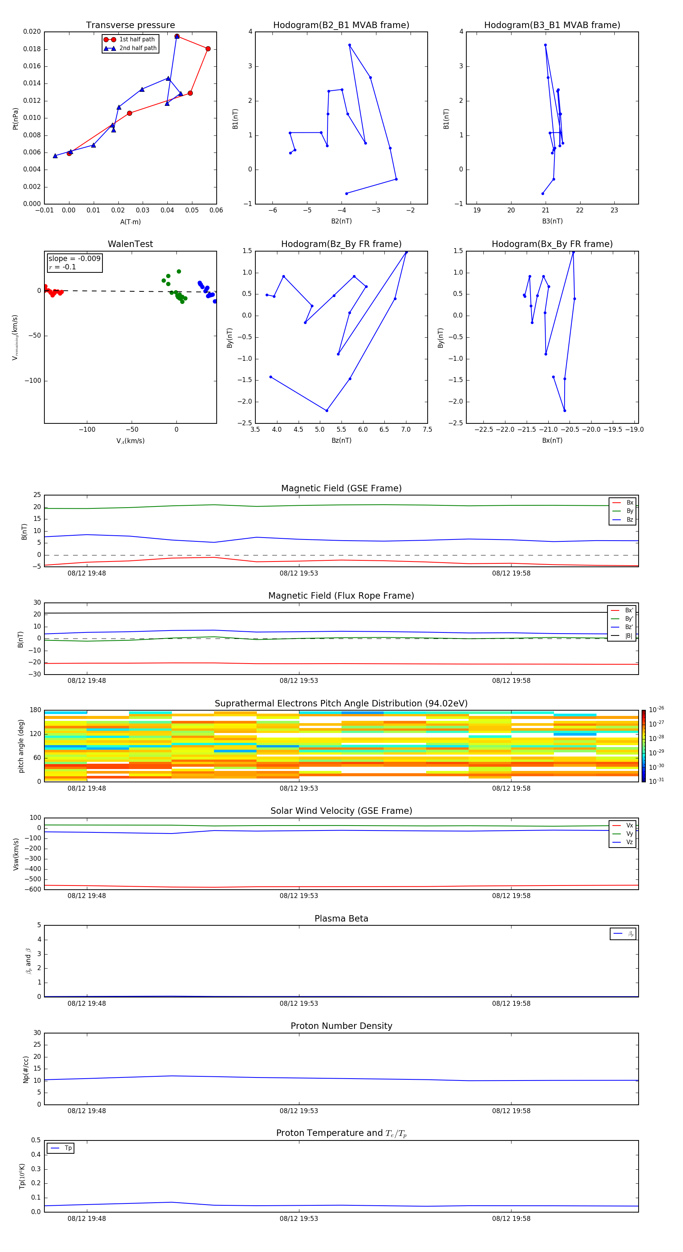
Task: Click the 'B3(nT)' x-axis label
Action: pyautogui.click(x=552, y=221)
